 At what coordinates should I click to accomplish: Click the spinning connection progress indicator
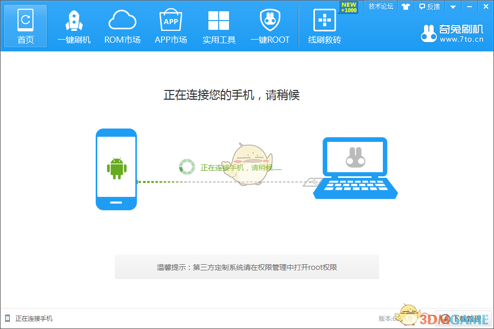[186, 166]
